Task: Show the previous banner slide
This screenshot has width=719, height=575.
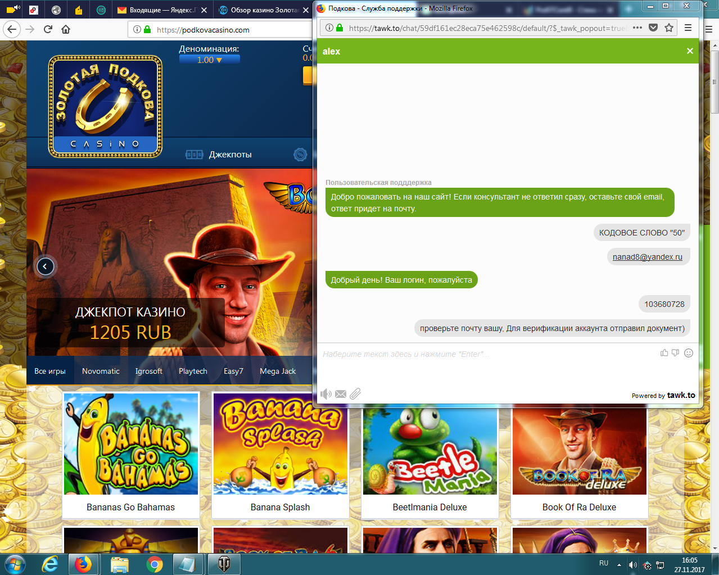Action: click(46, 266)
